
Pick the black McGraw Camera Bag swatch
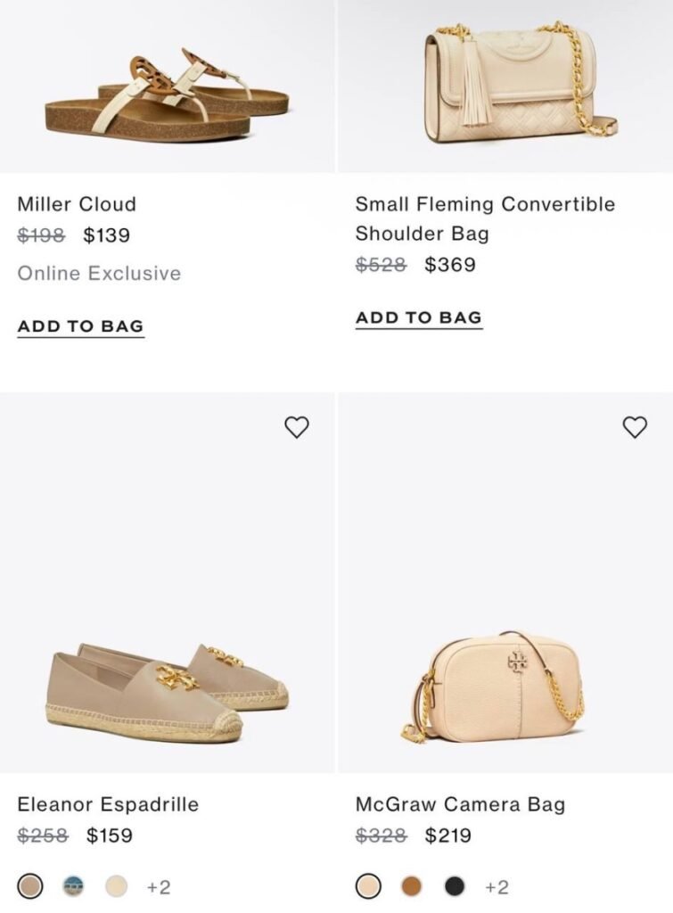(455, 887)
